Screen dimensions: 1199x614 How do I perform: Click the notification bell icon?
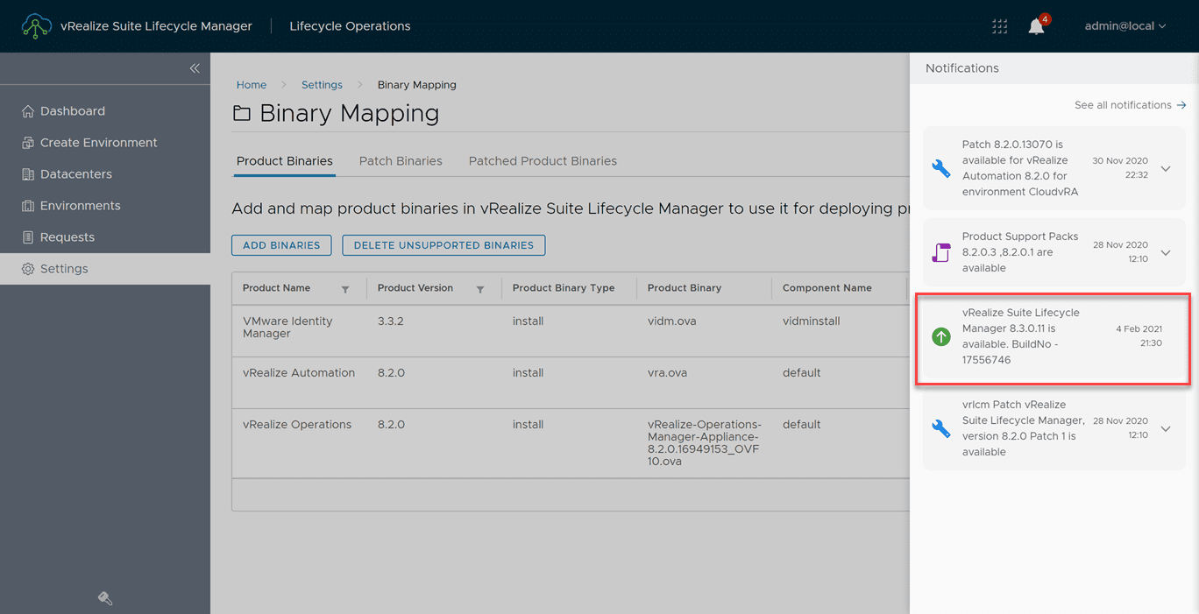(1036, 26)
